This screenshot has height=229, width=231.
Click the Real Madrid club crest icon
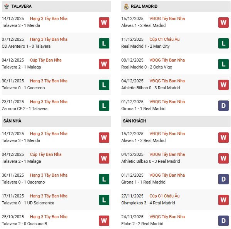coord(126,7)
